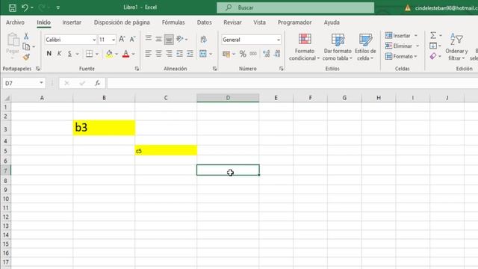Click the Clear eraser icon

pos(433,57)
